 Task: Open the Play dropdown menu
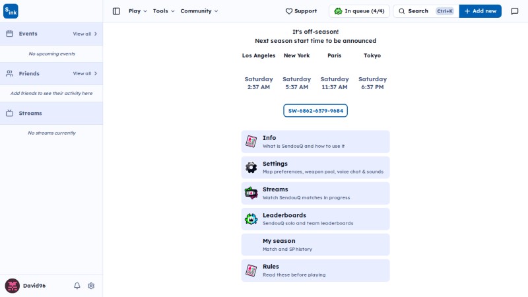(138, 11)
